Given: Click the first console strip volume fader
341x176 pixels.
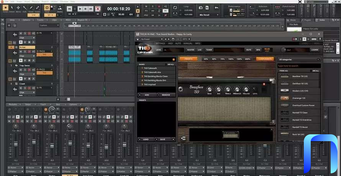Looking at the screenshot, I should [16, 144].
